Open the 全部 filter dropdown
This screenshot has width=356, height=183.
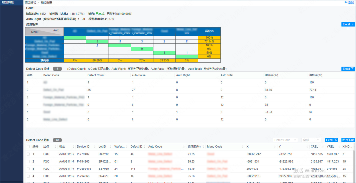pyautogui.click(x=311, y=140)
